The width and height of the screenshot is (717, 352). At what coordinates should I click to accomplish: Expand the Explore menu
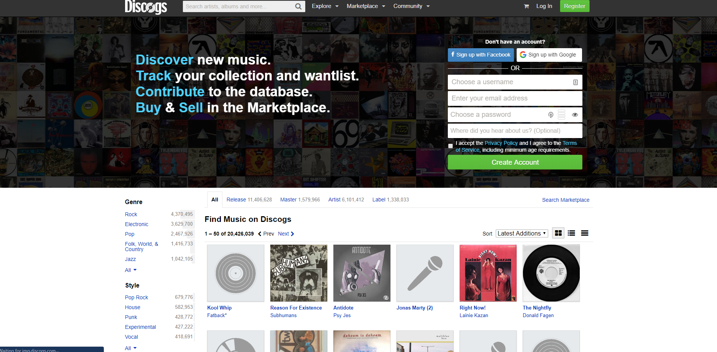(x=325, y=6)
